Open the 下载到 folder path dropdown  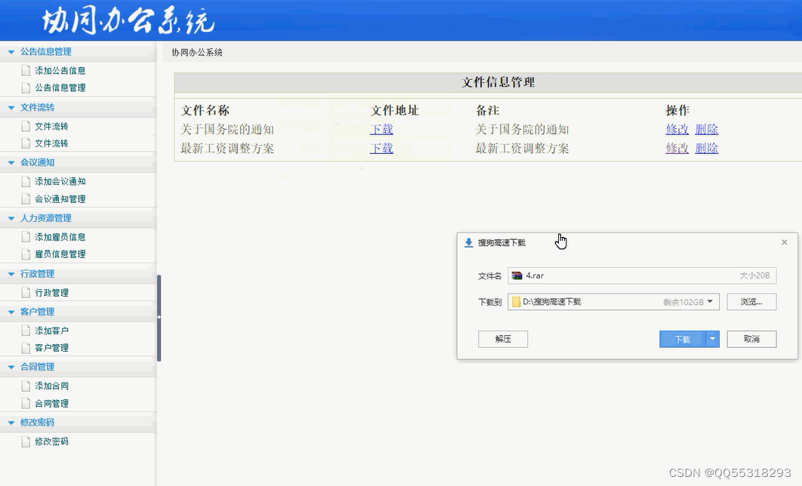710,302
